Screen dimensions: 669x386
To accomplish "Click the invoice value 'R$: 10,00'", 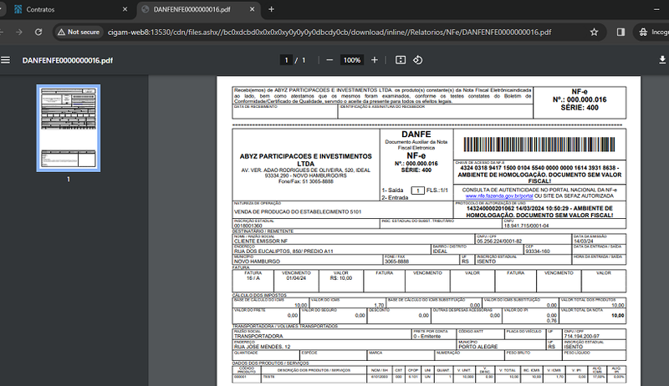I will [x=341, y=277].
